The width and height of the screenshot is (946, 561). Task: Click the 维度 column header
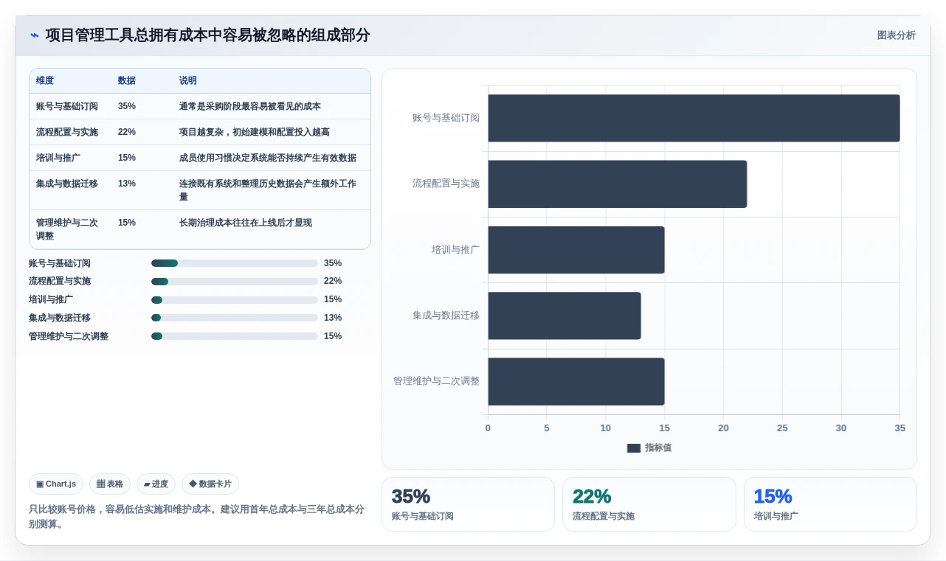point(45,80)
